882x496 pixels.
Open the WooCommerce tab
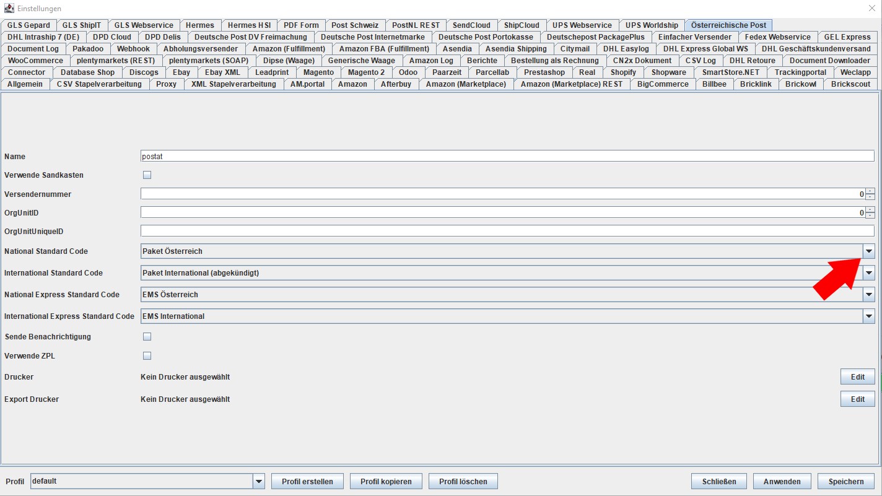pos(35,61)
